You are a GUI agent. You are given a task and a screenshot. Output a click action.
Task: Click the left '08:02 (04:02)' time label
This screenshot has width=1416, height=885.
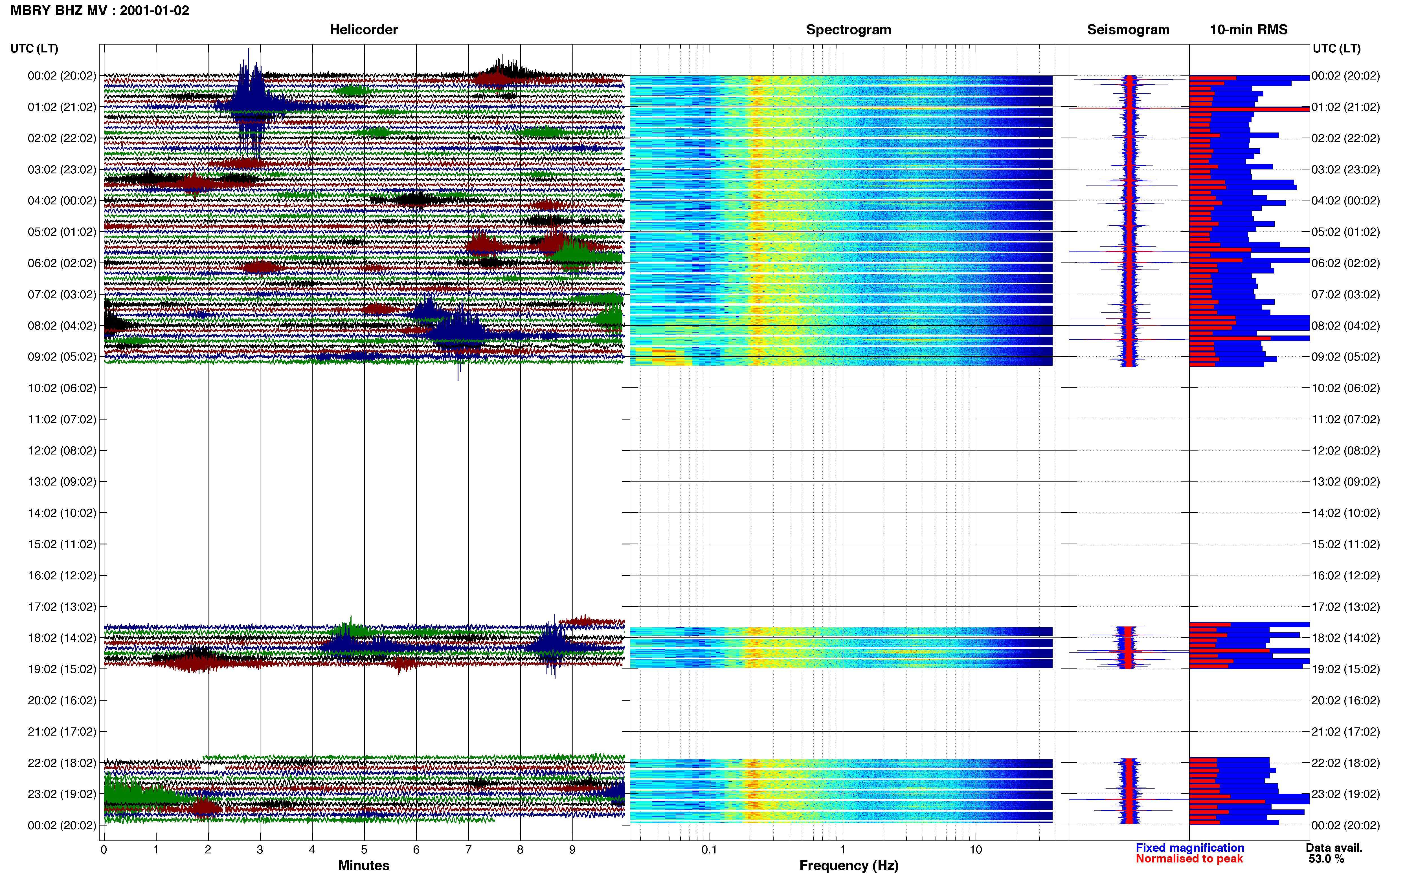coord(62,325)
